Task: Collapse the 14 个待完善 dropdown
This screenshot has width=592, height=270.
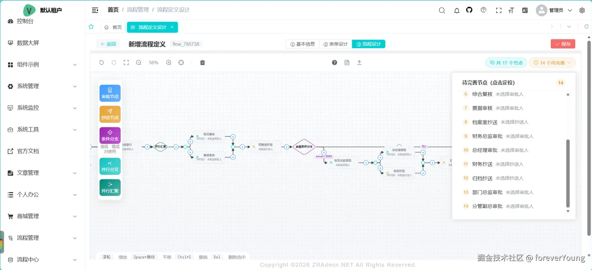Action: (x=552, y=63)
